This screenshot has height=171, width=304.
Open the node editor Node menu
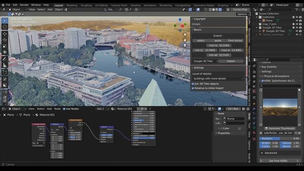point(57,109)
